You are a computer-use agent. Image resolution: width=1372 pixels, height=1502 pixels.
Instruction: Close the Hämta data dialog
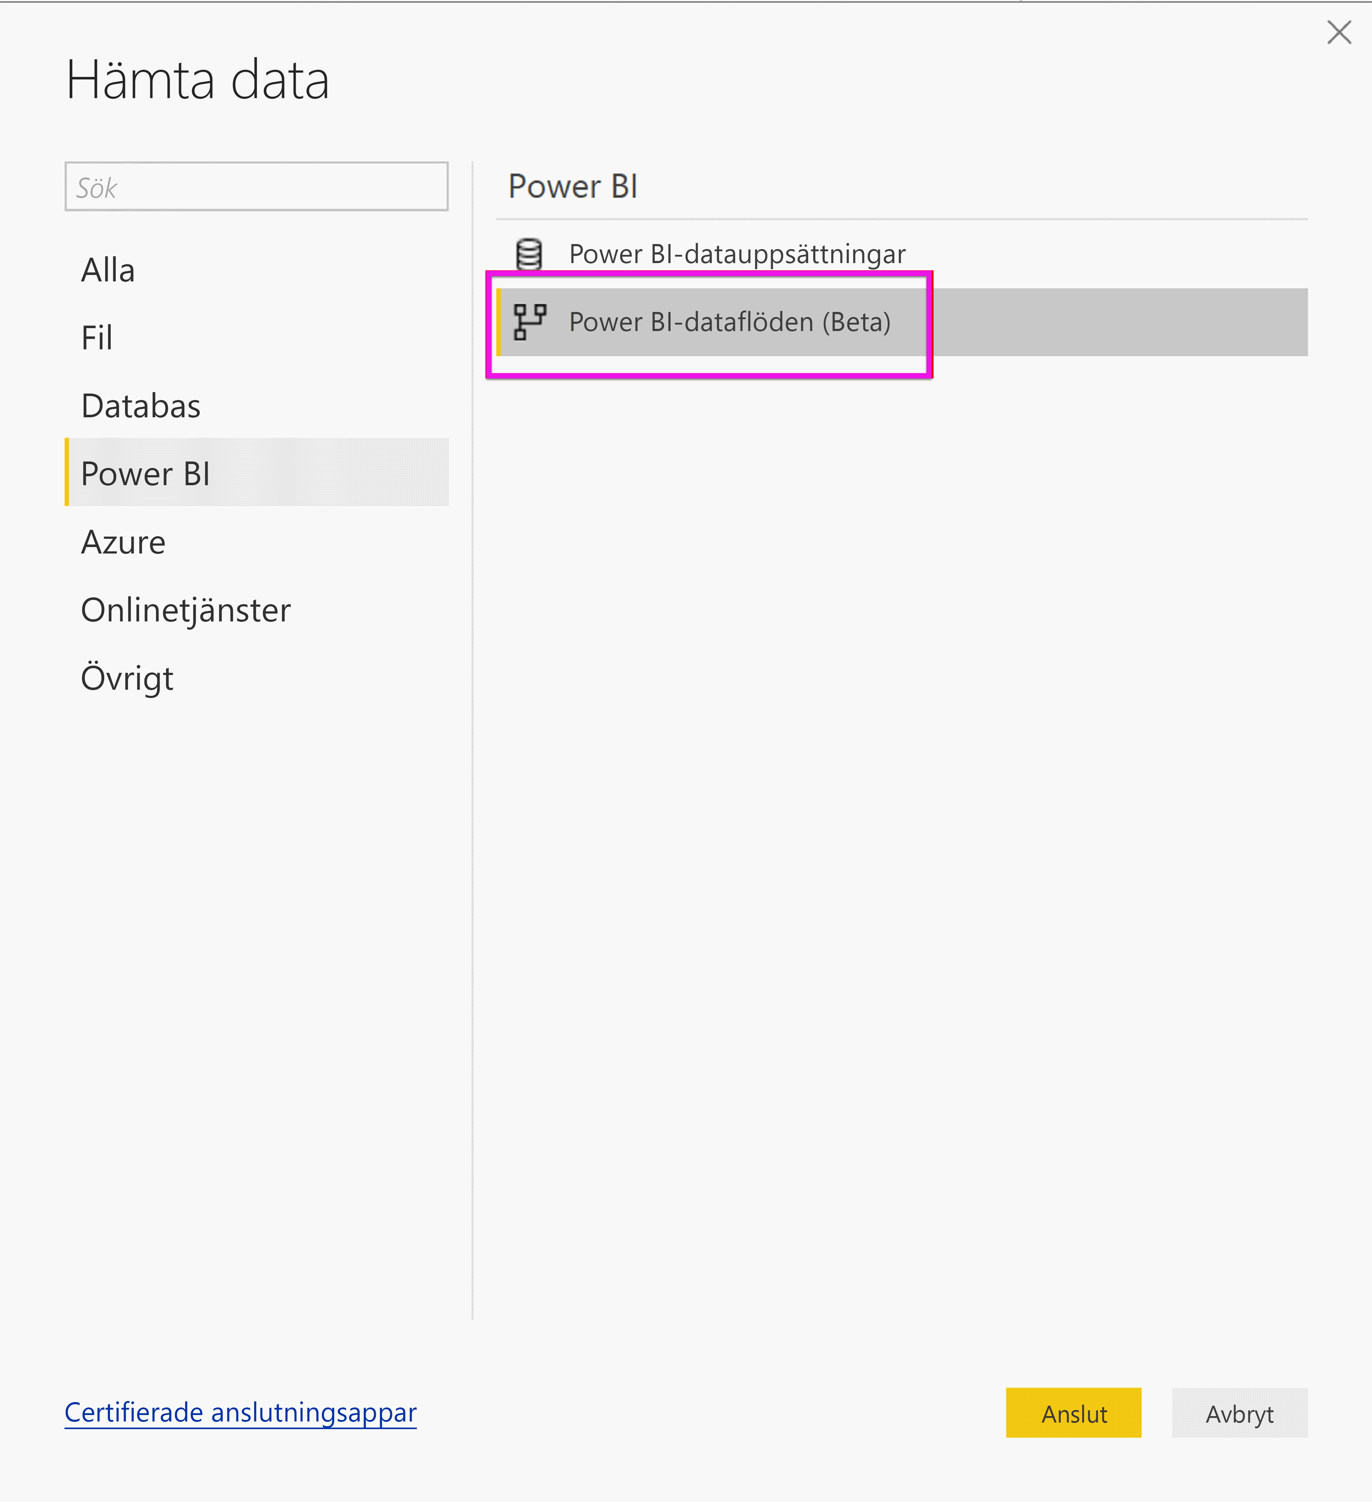(x=1339, y=32)
